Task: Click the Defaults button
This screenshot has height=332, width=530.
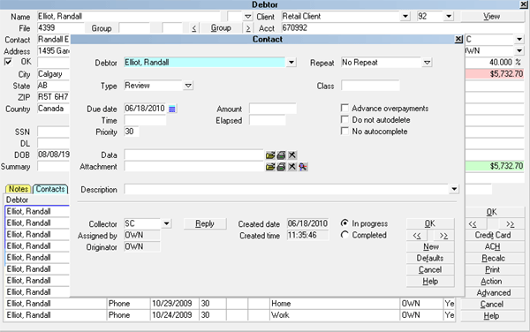Action: 430,259
